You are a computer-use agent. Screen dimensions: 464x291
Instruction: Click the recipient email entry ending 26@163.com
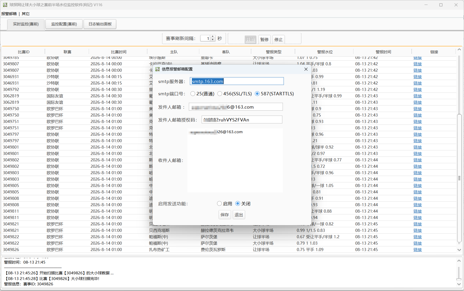click(x=216, y=132)
